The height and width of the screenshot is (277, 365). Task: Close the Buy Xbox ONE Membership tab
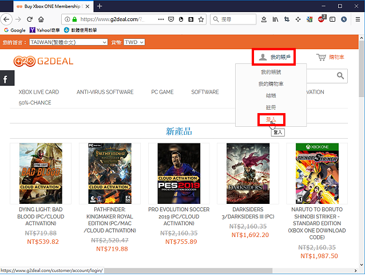[88, 6]
